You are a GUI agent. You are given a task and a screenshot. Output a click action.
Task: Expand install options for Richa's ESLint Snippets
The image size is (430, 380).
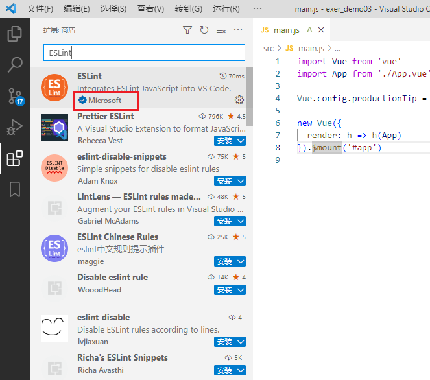(241, 370)
